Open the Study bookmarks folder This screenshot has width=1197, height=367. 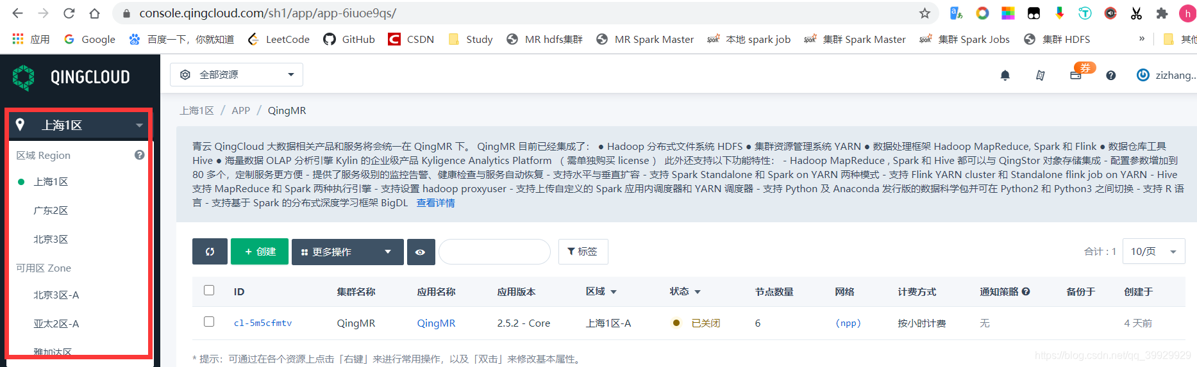click(x=471, y=39)
